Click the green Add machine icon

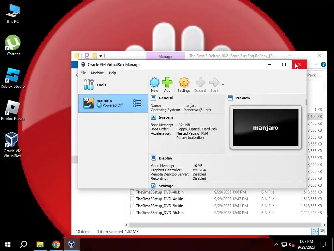[167, 82]
